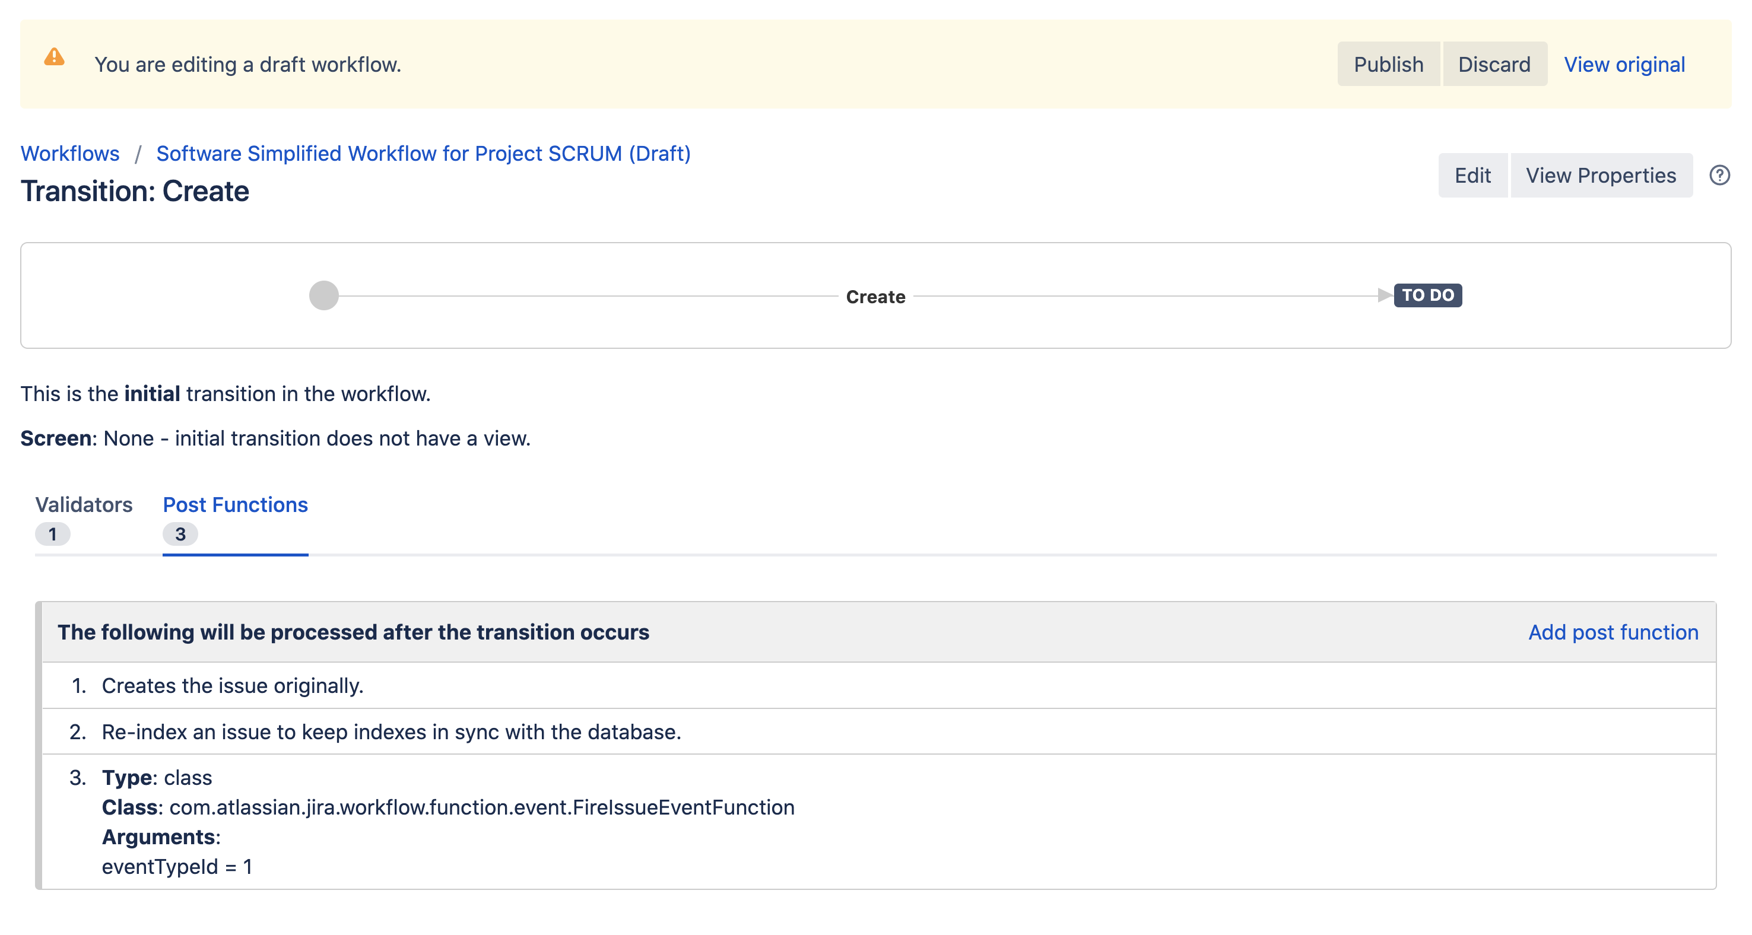Click the Post Functions badge count indicator
Viewport: 1752px width, 935px height.
pos(181,534)
